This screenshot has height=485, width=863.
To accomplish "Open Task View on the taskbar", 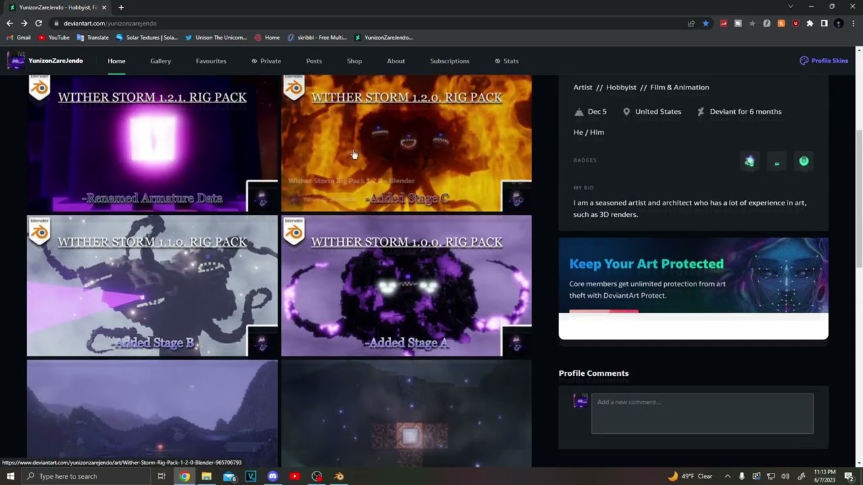I will coord(162,476).
